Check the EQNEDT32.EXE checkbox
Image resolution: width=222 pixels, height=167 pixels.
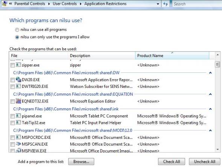(x=12, y=101)
